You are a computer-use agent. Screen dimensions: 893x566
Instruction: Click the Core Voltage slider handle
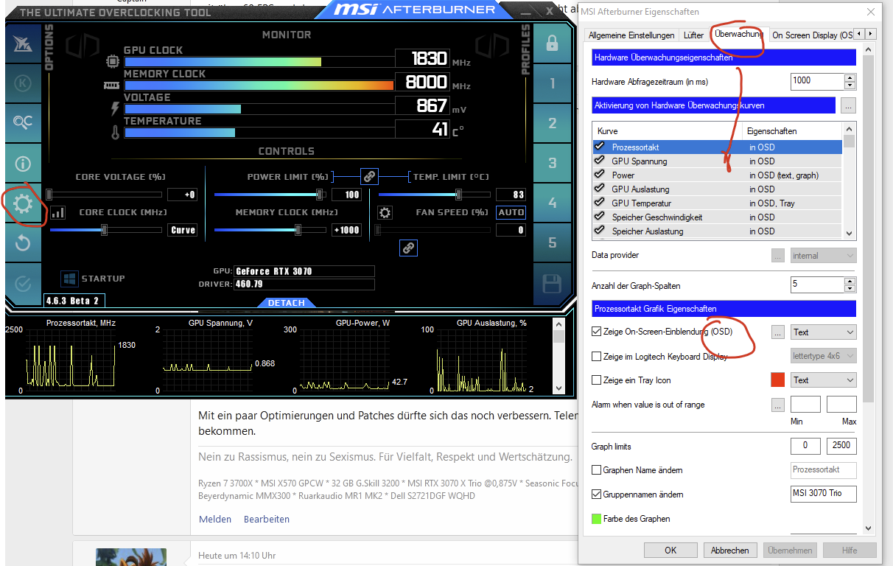click(49, 195)
